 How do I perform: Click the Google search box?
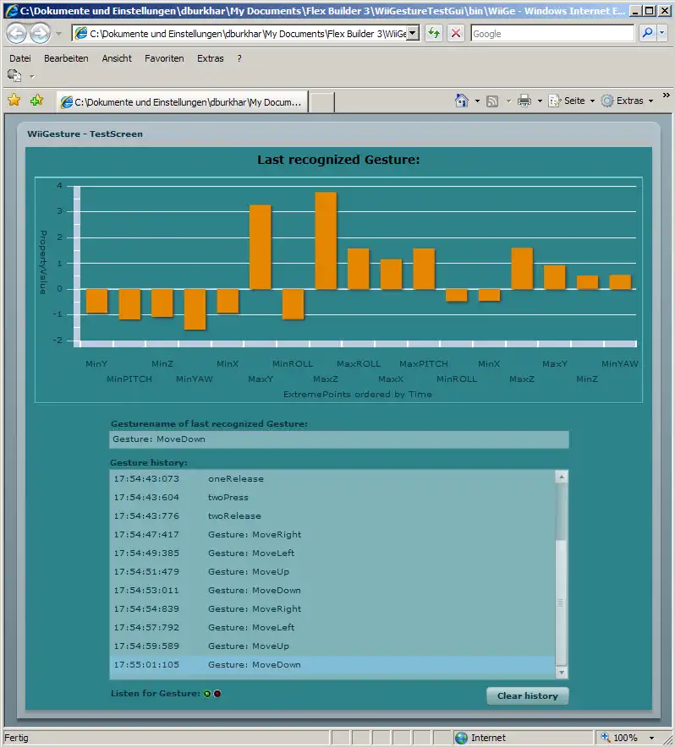552,33
